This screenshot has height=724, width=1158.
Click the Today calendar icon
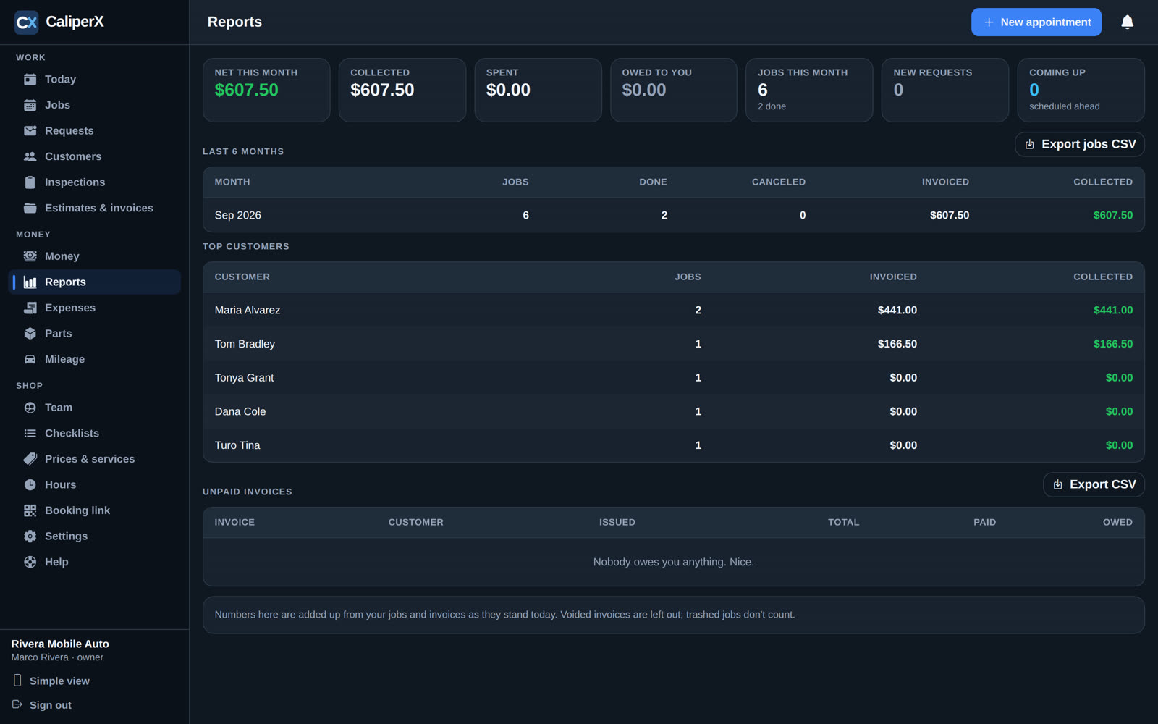point(30,80)
